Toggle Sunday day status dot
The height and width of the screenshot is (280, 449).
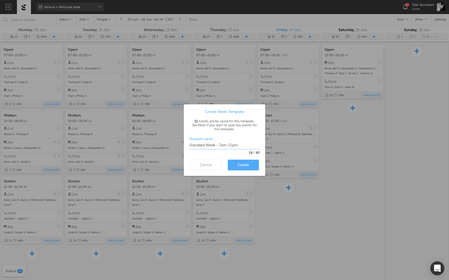point(437,37)
